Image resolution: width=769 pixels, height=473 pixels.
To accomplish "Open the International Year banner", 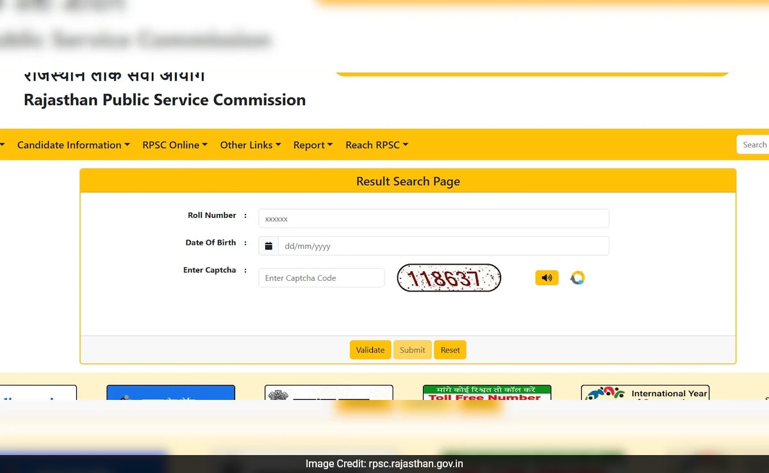I will coord(645,392).
